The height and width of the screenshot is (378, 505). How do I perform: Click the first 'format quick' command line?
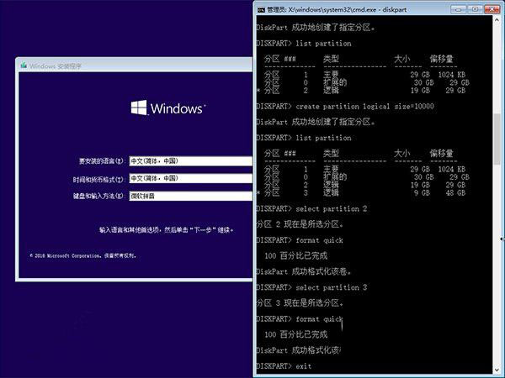pyautogui.click(x=300, y=240)
